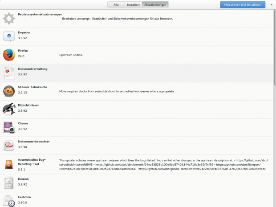Image resolution: width=276 pixels, height=207 pixels.
Task: Click the Bildschirmleser orca icon
Action: [9, 109]
